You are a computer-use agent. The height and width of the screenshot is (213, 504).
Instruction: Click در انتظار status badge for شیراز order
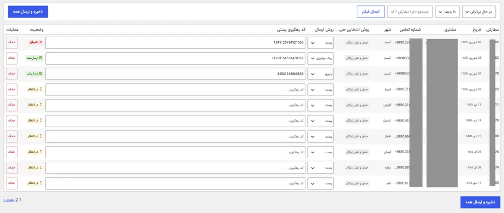coord(35,89)
